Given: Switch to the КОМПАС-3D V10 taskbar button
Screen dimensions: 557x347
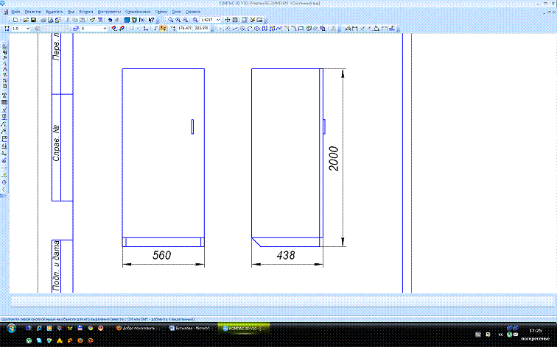Looking at the screenshot, I should pyautogui.click(x=244, y=329).
